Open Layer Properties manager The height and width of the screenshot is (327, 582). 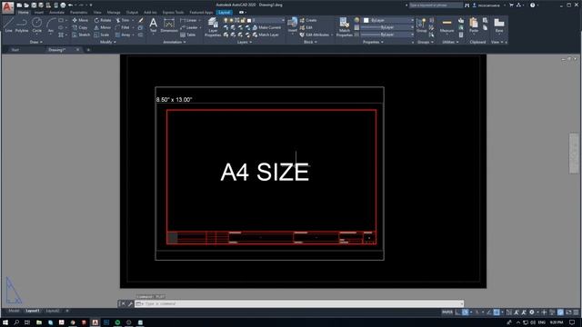click(x=213, y=26)
